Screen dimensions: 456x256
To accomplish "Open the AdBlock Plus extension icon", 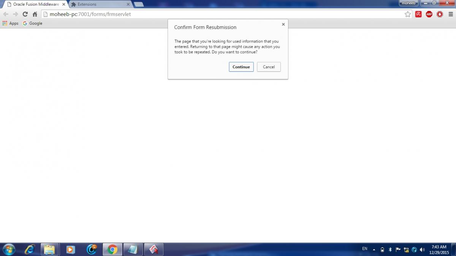I will tap(429, 14).
